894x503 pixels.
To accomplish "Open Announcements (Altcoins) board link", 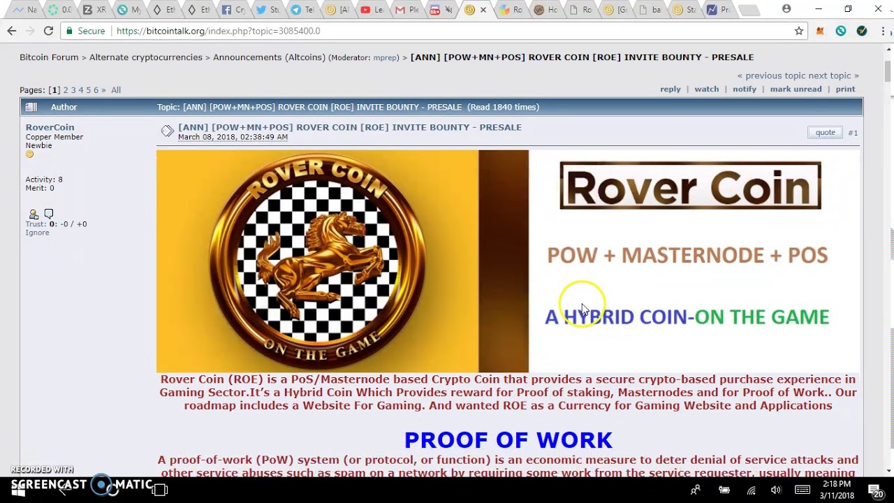I will (269, 57).
